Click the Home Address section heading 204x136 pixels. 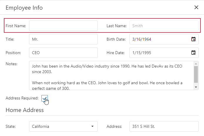point(25,110)
